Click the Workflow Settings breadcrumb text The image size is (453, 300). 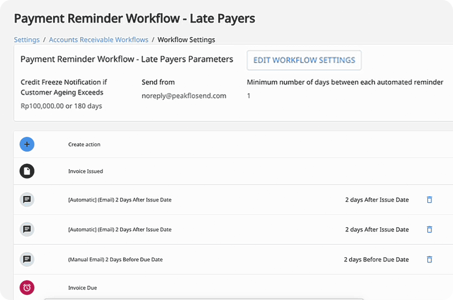[186, 40]
